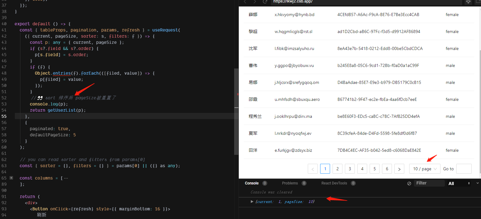Expand the folded columns code at line 65
Screen dimensions: 481x219
click(11, 178)
